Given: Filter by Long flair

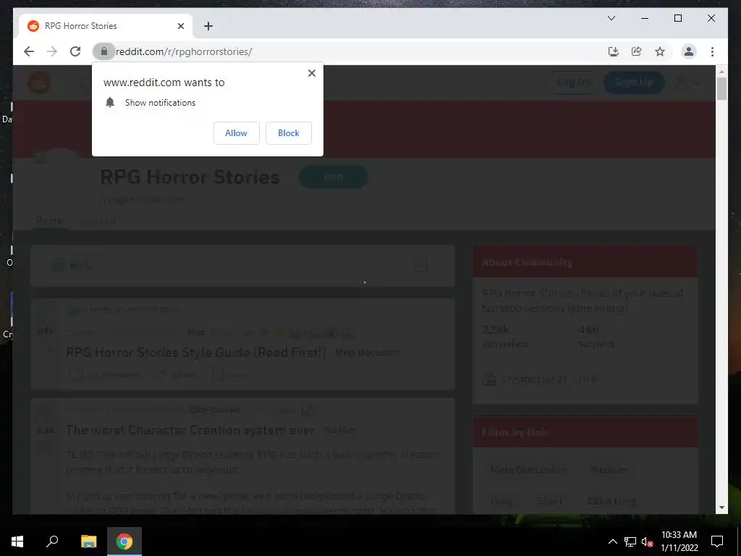Looking at the screenshot, I should (501, 501).
